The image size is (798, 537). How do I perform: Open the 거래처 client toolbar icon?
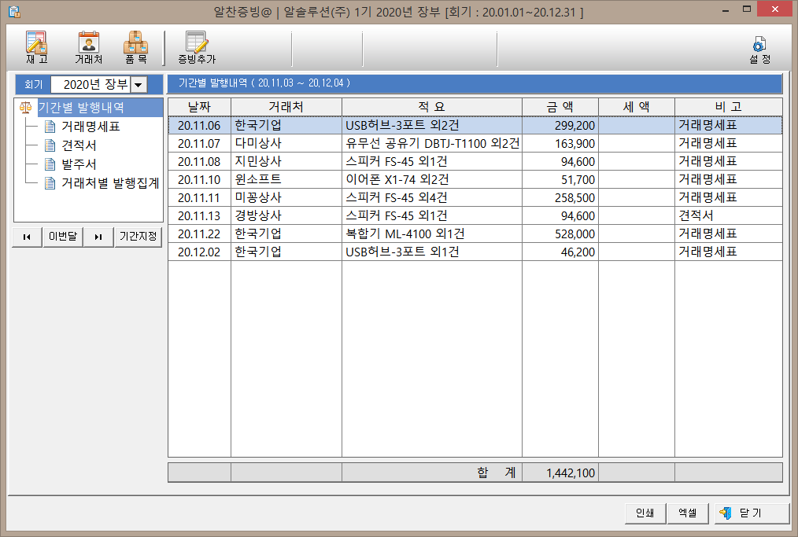click(x=89, y=47)
